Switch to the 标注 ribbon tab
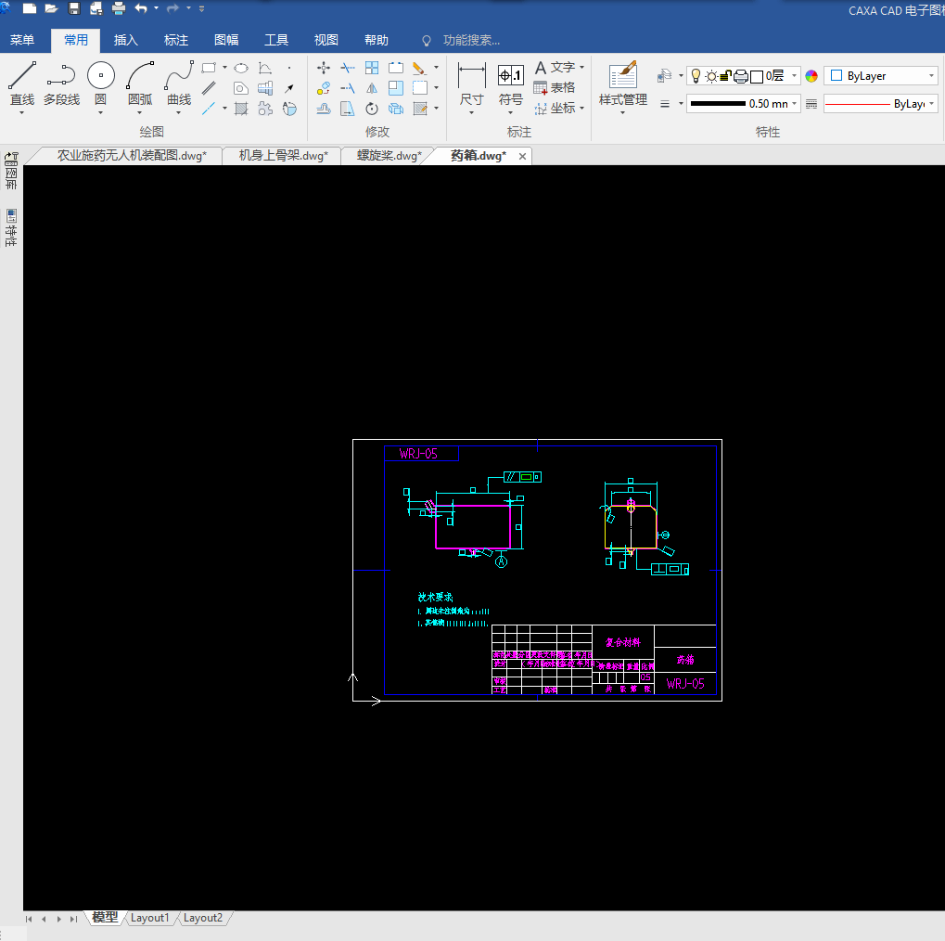945x941 pixels. click(176, 40)
